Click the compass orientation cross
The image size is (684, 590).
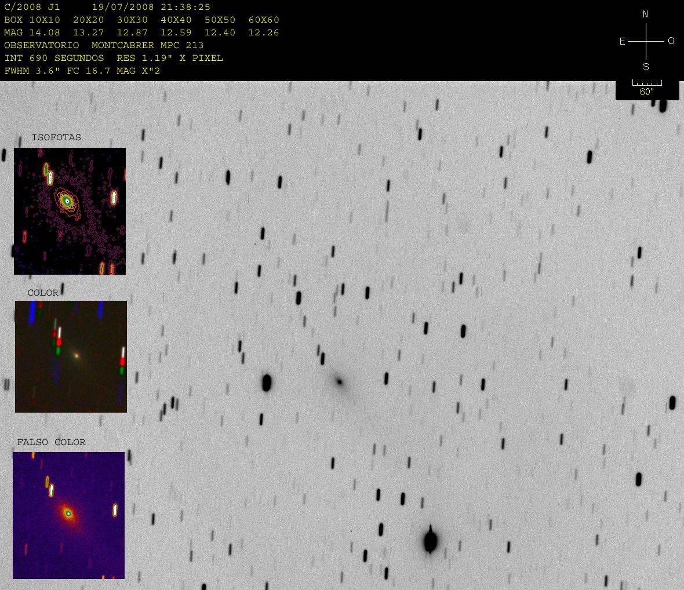(646, 41)
